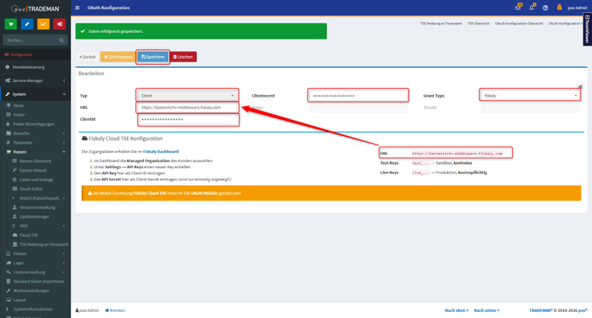Screen dimensions: 592x318
Task: Open the Grant Type dropdown showing fiskaly
Action: tap(530, 96)
